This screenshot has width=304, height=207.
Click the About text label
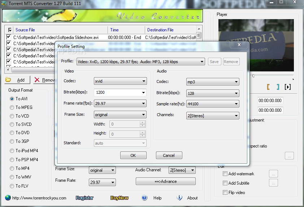(192, 198)
